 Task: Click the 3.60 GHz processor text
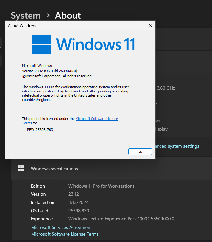[166, 88]
